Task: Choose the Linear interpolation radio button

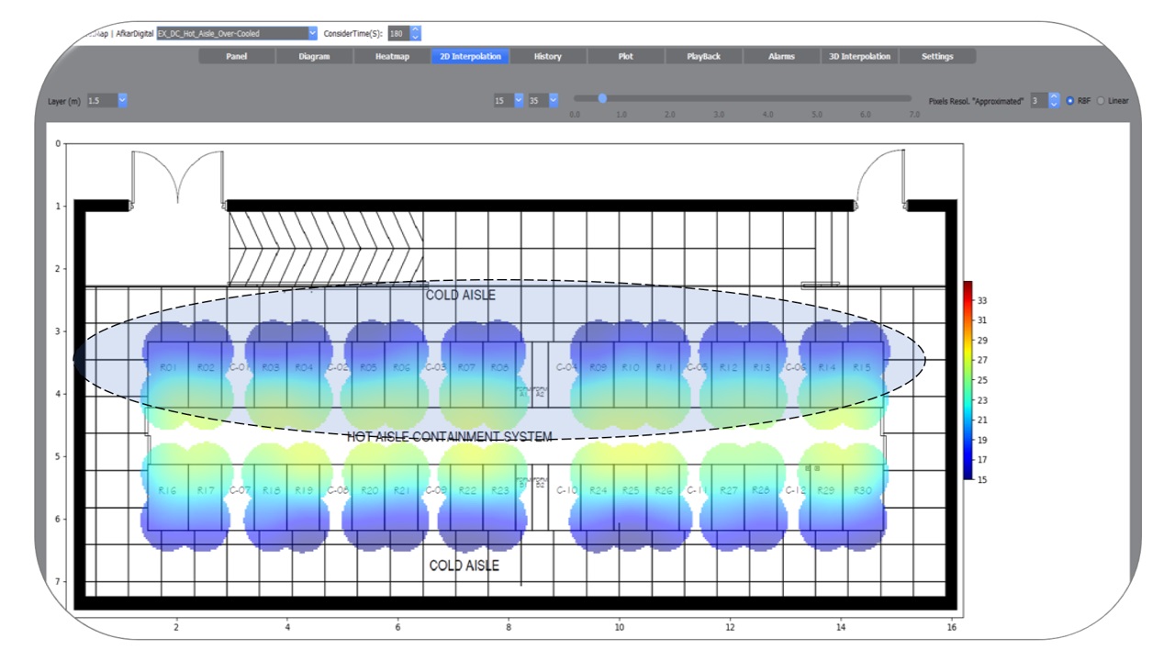Action: click(1102, 101)
